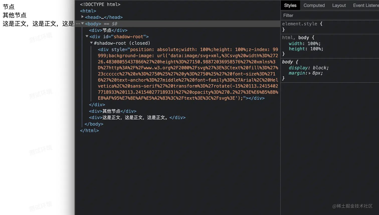Select the div with 这是正文 text
The width and height of the screenshot is (379, 215).
pyautogui.click(x=137, y=117)
